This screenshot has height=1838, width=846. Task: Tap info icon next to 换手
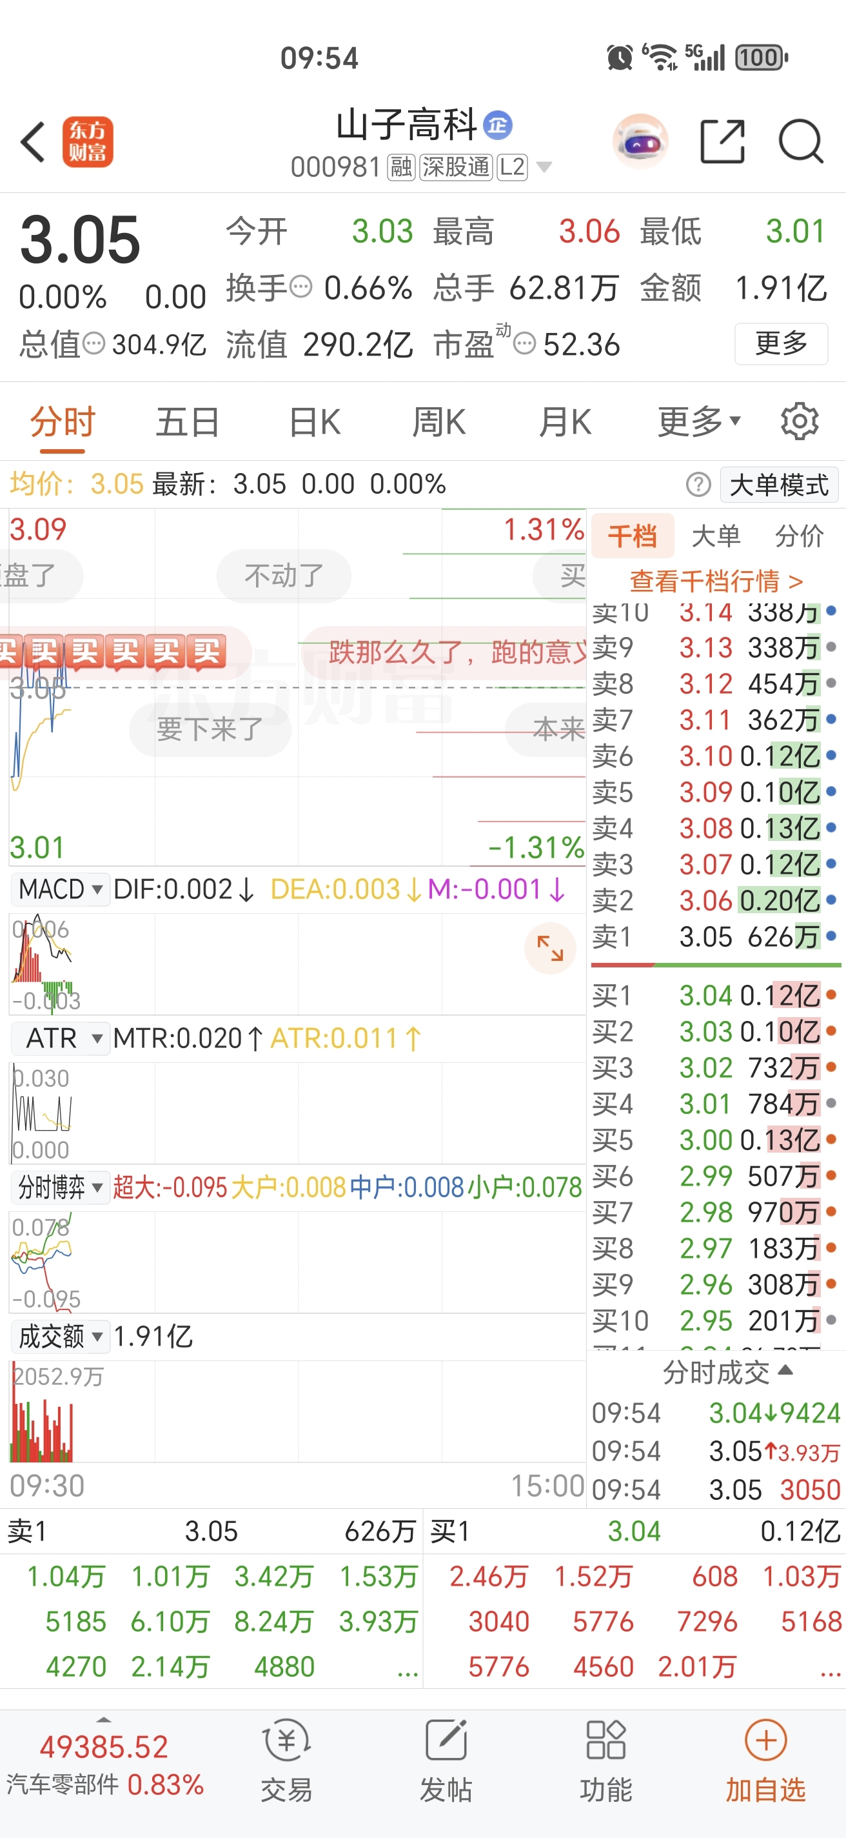click(x=300, y=288)
